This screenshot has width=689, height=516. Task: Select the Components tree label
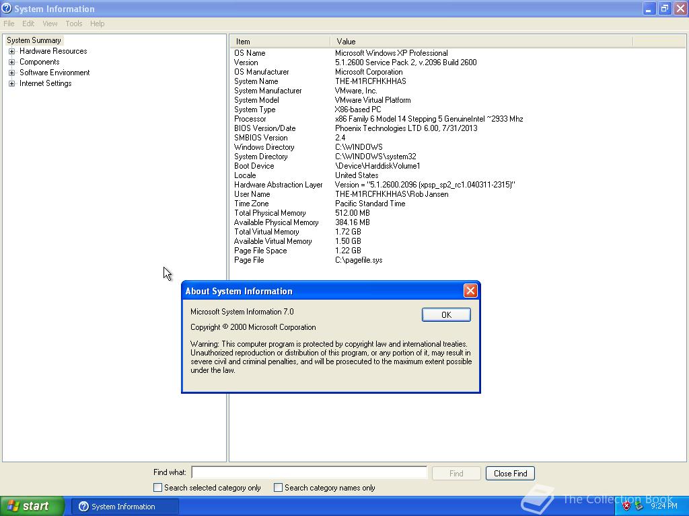pos(40,62)
